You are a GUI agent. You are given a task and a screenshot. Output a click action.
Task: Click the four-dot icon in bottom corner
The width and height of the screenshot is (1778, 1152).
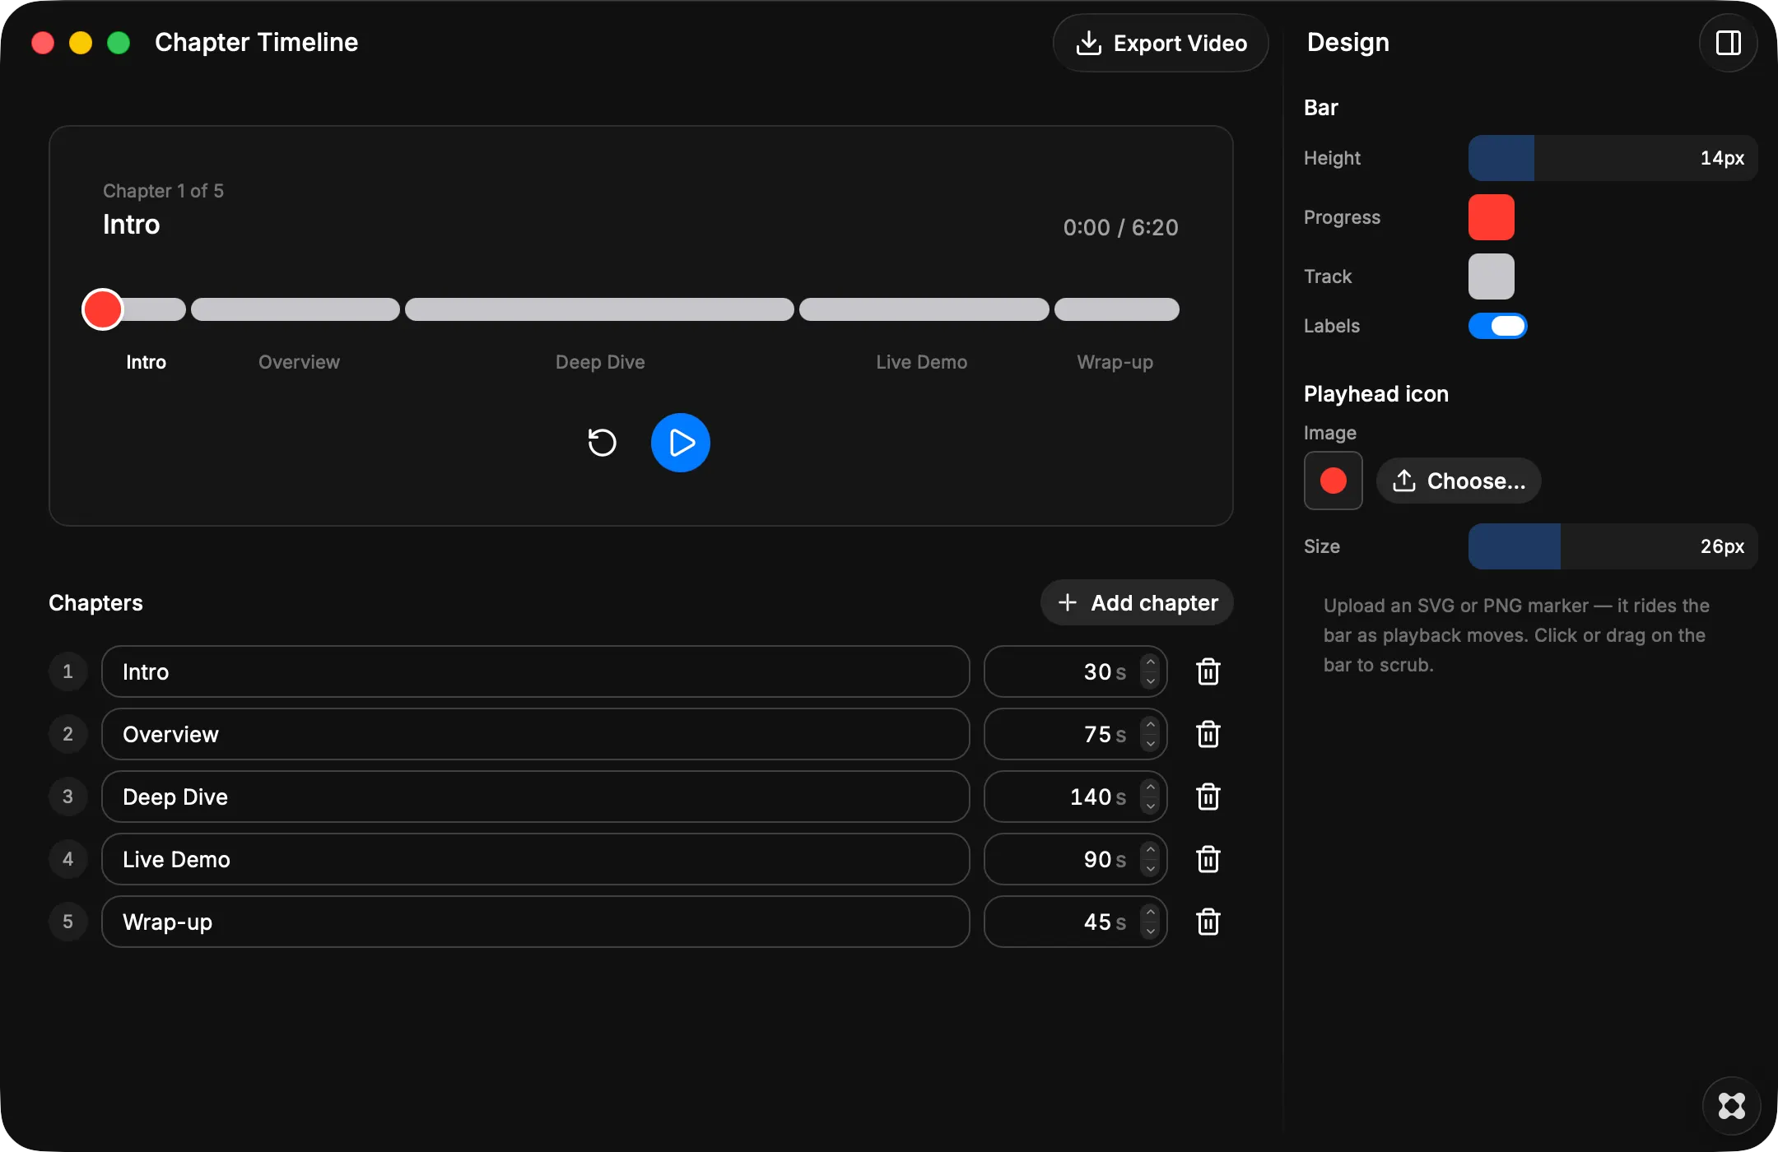pos(1732,1106)
